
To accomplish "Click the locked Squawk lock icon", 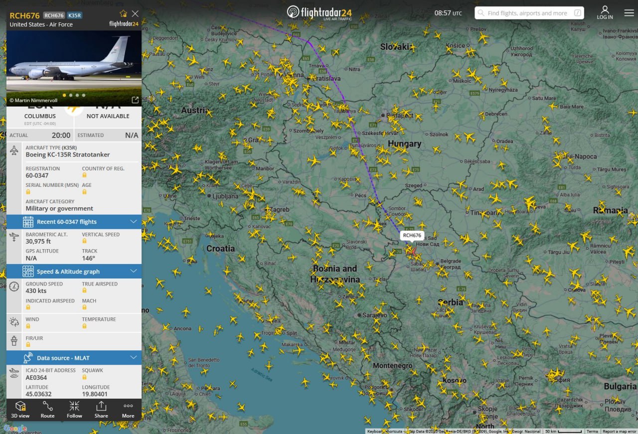I will 85,377.
